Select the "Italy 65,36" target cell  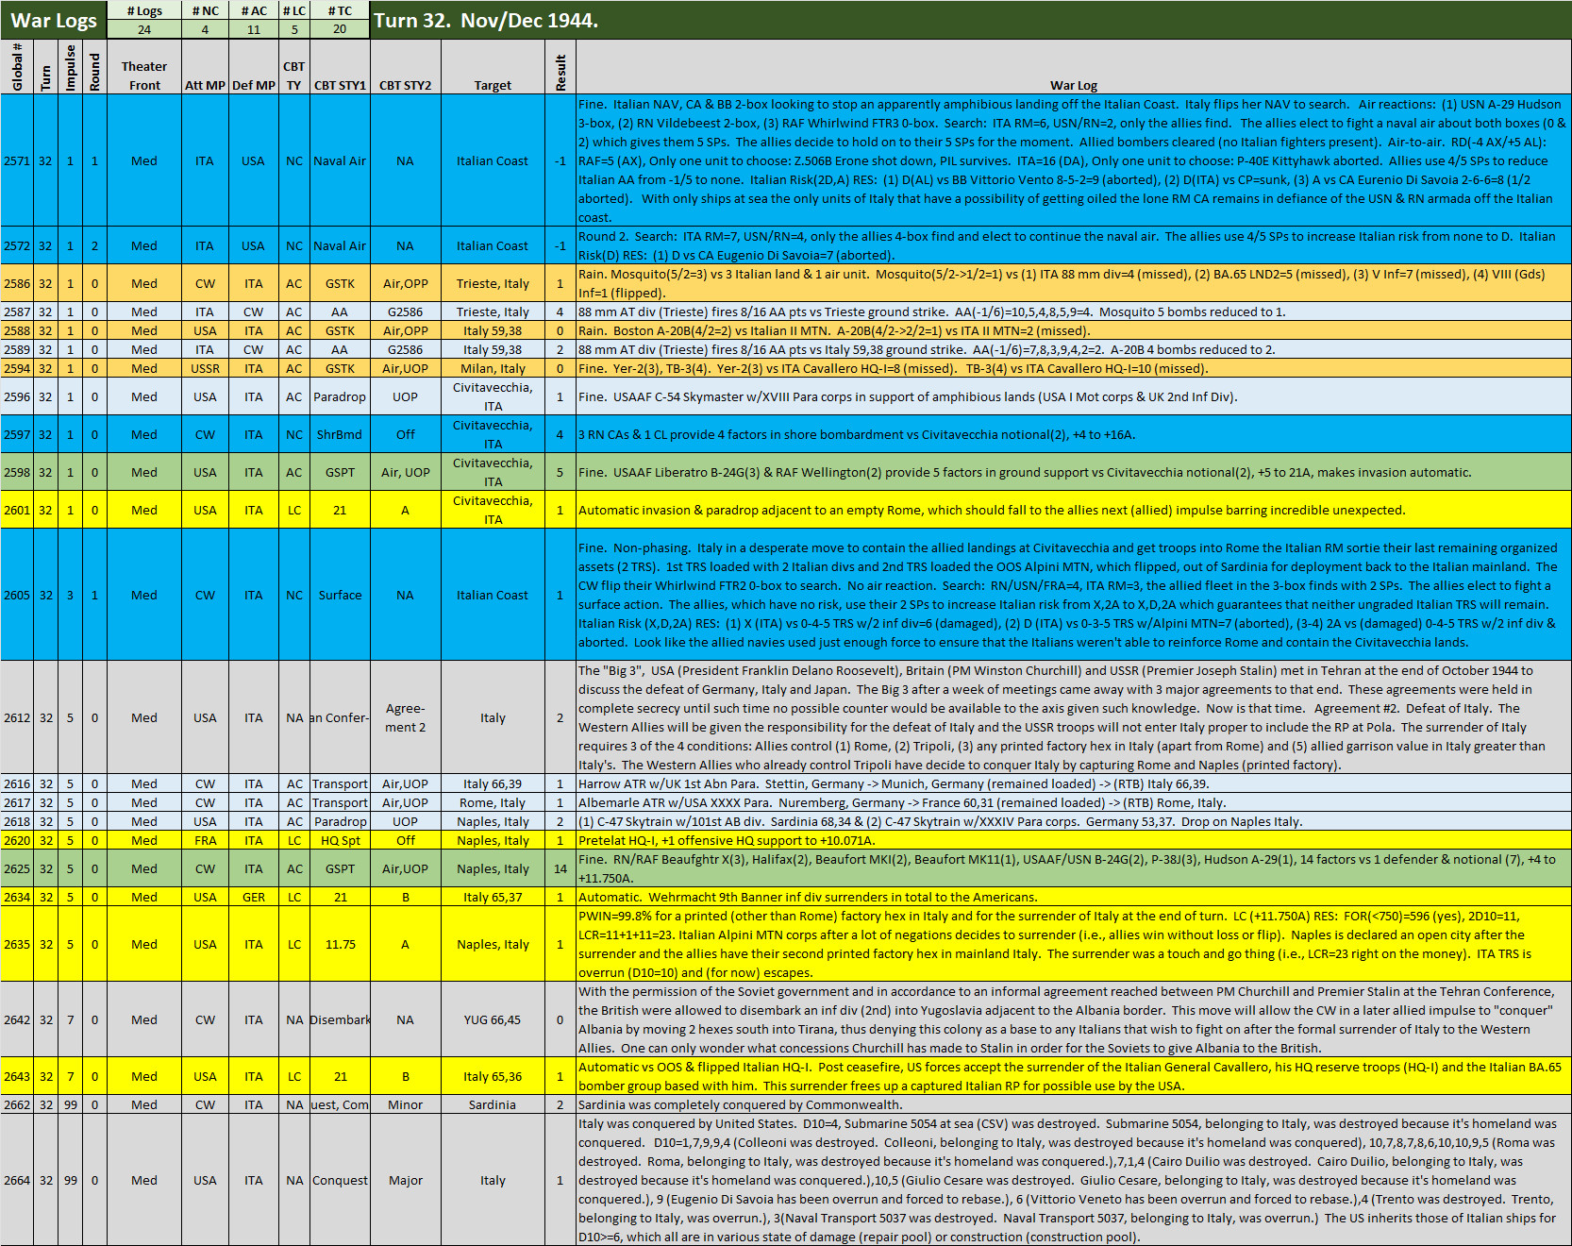(493, 1076)
